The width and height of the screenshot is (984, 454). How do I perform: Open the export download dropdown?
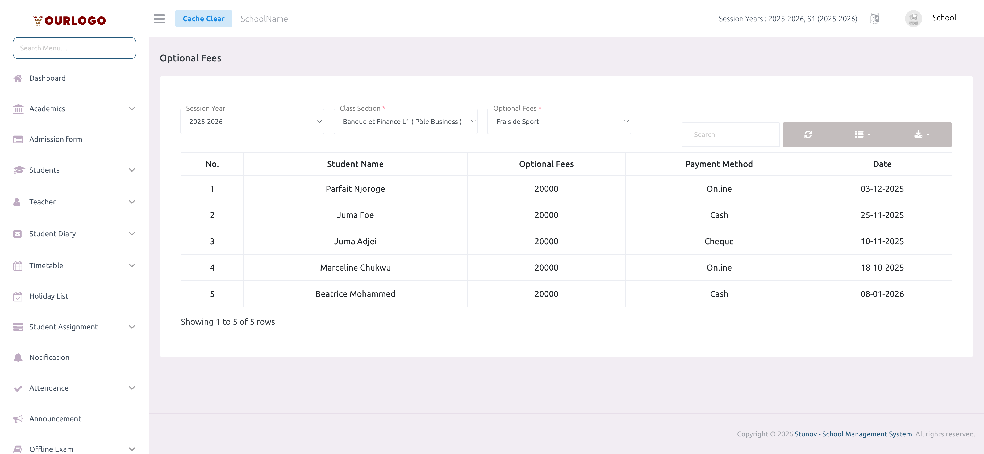tap(922, 134)
